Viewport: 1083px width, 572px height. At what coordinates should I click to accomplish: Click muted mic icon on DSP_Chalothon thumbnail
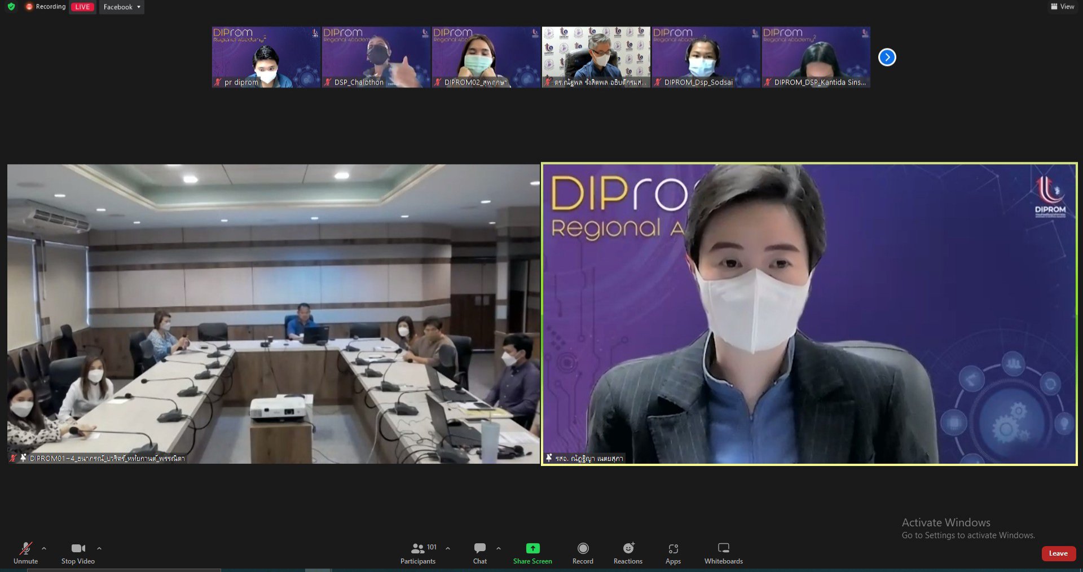pos(328,82)
